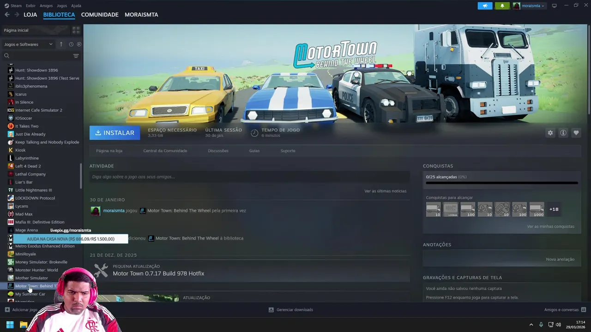Screen dimensions: 591x332
Task: Open the collections grid view icon
Action: (x=76, y=30)
